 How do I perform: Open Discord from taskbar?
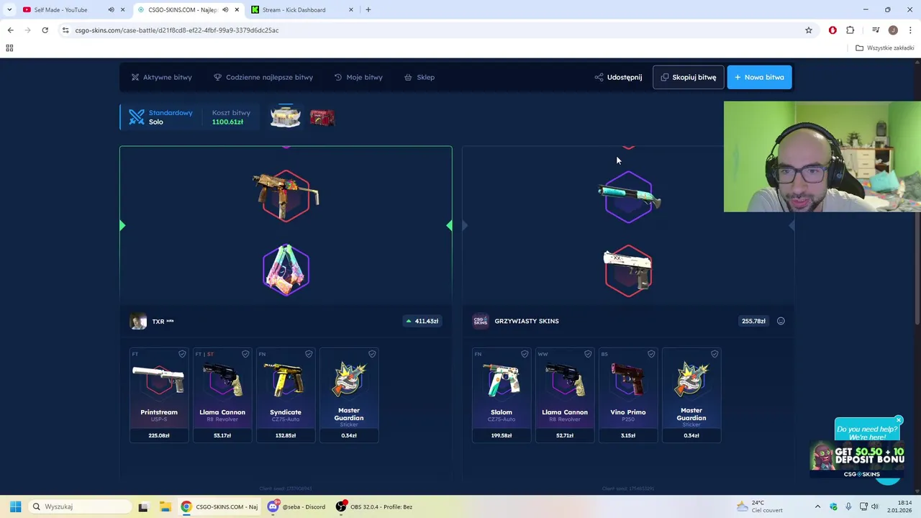click(296, 506)
